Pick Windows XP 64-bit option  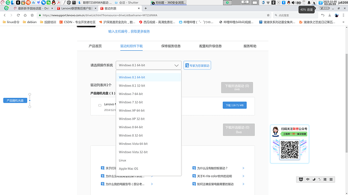click(148, 111)
